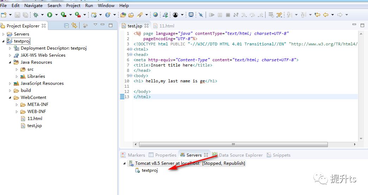
Task: Click the Last Edit Location arrow
Action: [317, 15]
